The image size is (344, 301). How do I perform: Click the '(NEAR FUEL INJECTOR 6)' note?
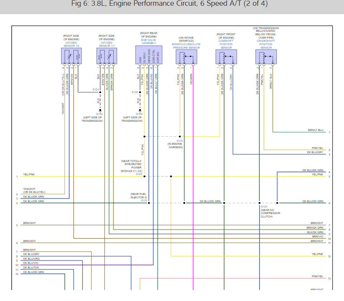(139, 196)
